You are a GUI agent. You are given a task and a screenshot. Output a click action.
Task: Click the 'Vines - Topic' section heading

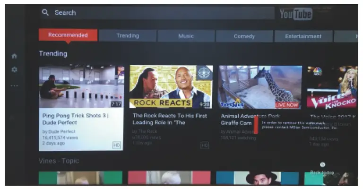59,161
